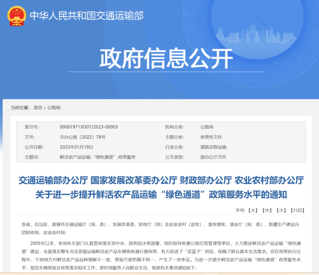Click the 机构分类 label
The width and height of the screenshot is (319, 275).
pyautogui.click(x=175, y=127)
